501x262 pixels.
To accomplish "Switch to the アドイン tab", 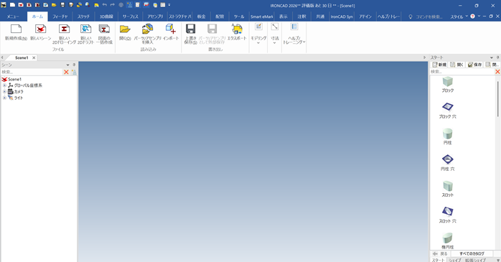I will pos(365,17).
